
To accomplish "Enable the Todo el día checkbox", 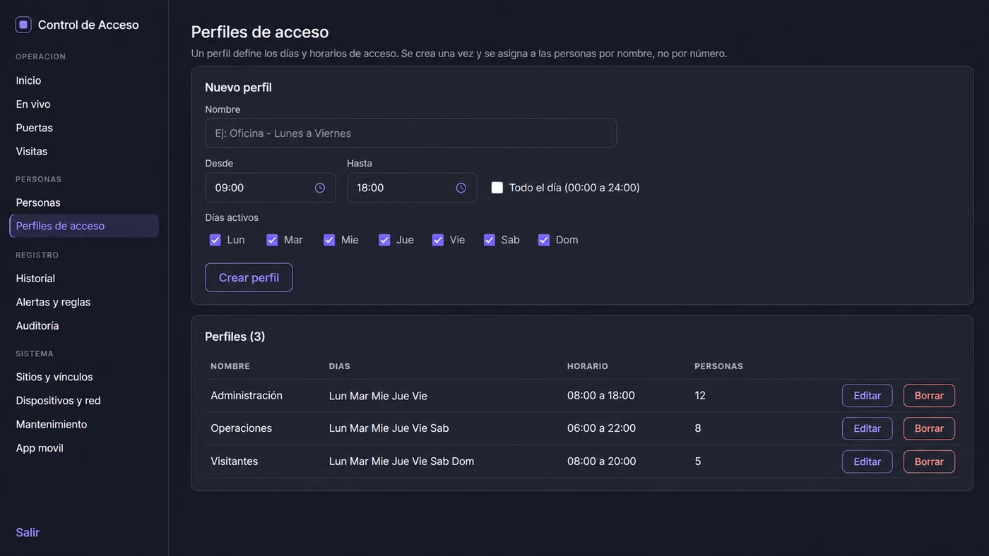I will pyautogui.click(x=497, y=188).
